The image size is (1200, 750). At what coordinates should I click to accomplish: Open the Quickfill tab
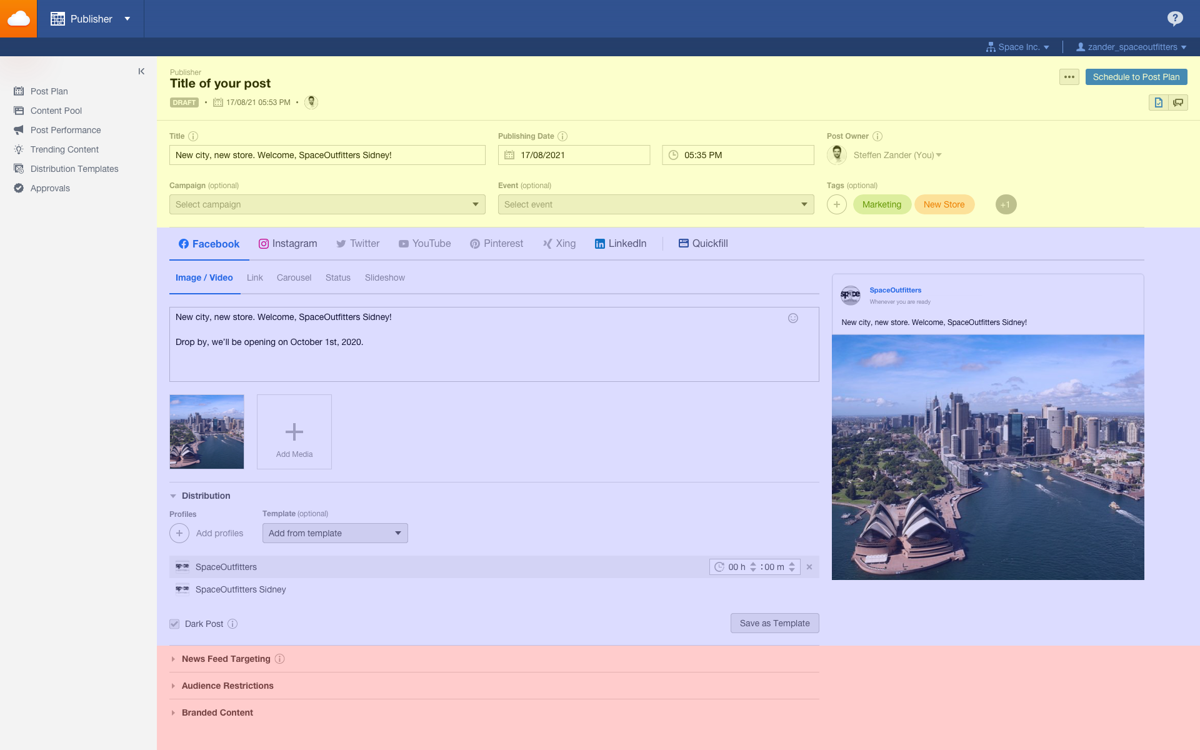tap(703, 244)
